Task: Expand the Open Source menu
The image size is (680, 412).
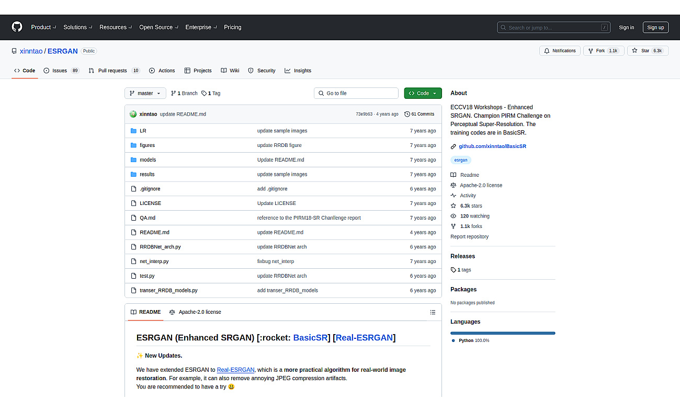Action: tap(158, 27)
